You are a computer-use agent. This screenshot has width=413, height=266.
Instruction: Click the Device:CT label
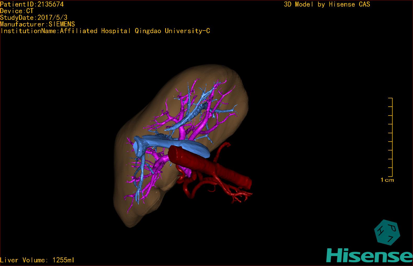coord(17,11)
